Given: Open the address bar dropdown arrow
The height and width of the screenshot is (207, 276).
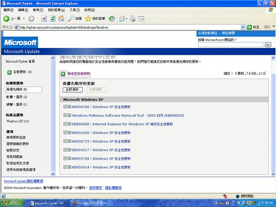Looking at the screenshot, I should click(x=243, y=27).
